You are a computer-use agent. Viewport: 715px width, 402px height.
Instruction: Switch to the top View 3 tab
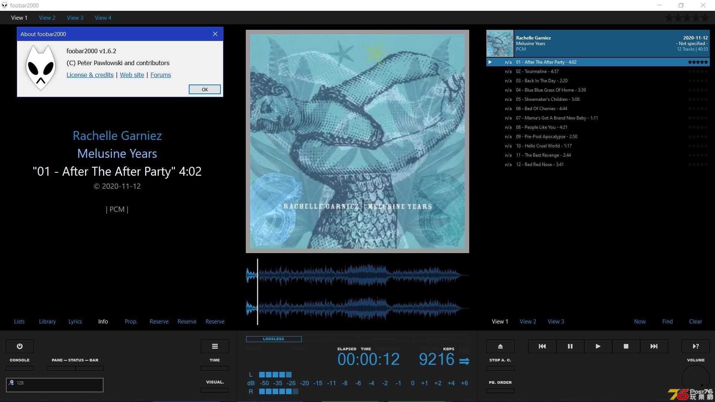pyautogui.click(x=75, y=17)
